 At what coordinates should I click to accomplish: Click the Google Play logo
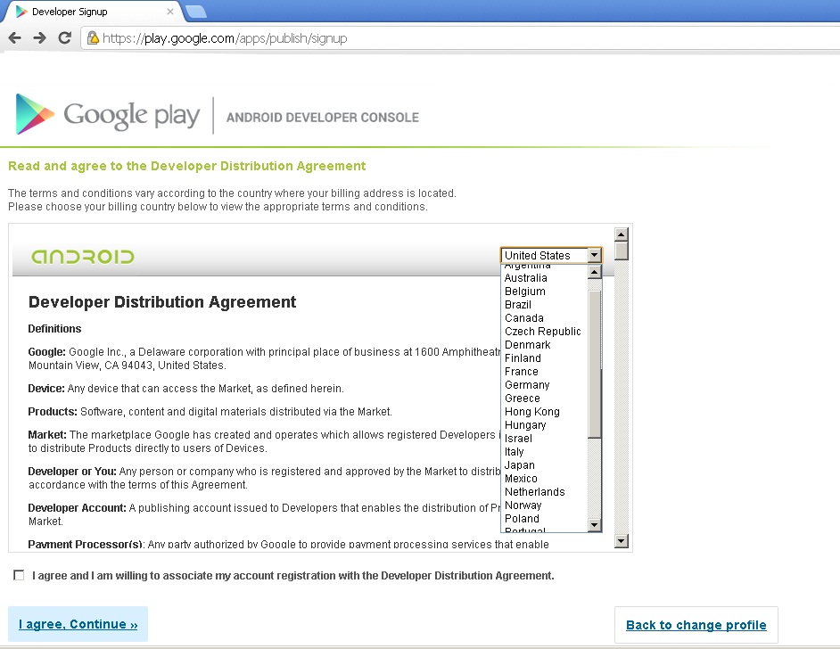(x=108, y=114)
